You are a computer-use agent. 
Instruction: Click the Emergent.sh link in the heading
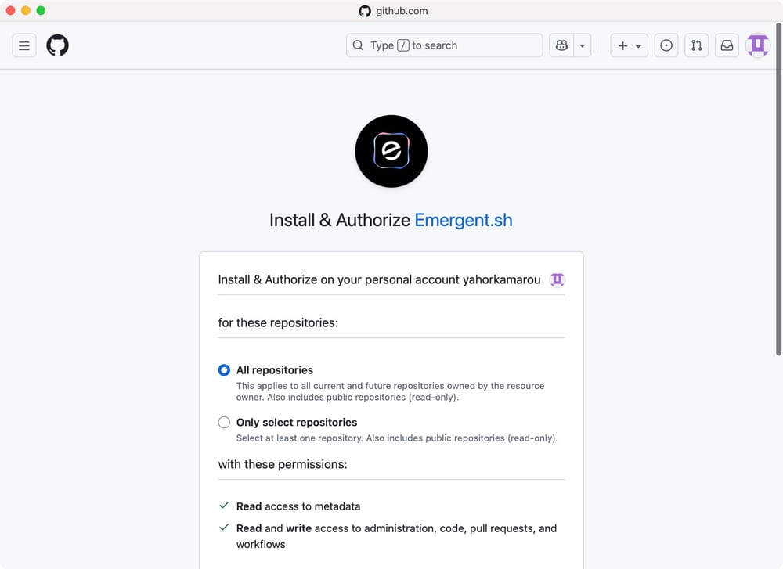(x=463, y=220)
